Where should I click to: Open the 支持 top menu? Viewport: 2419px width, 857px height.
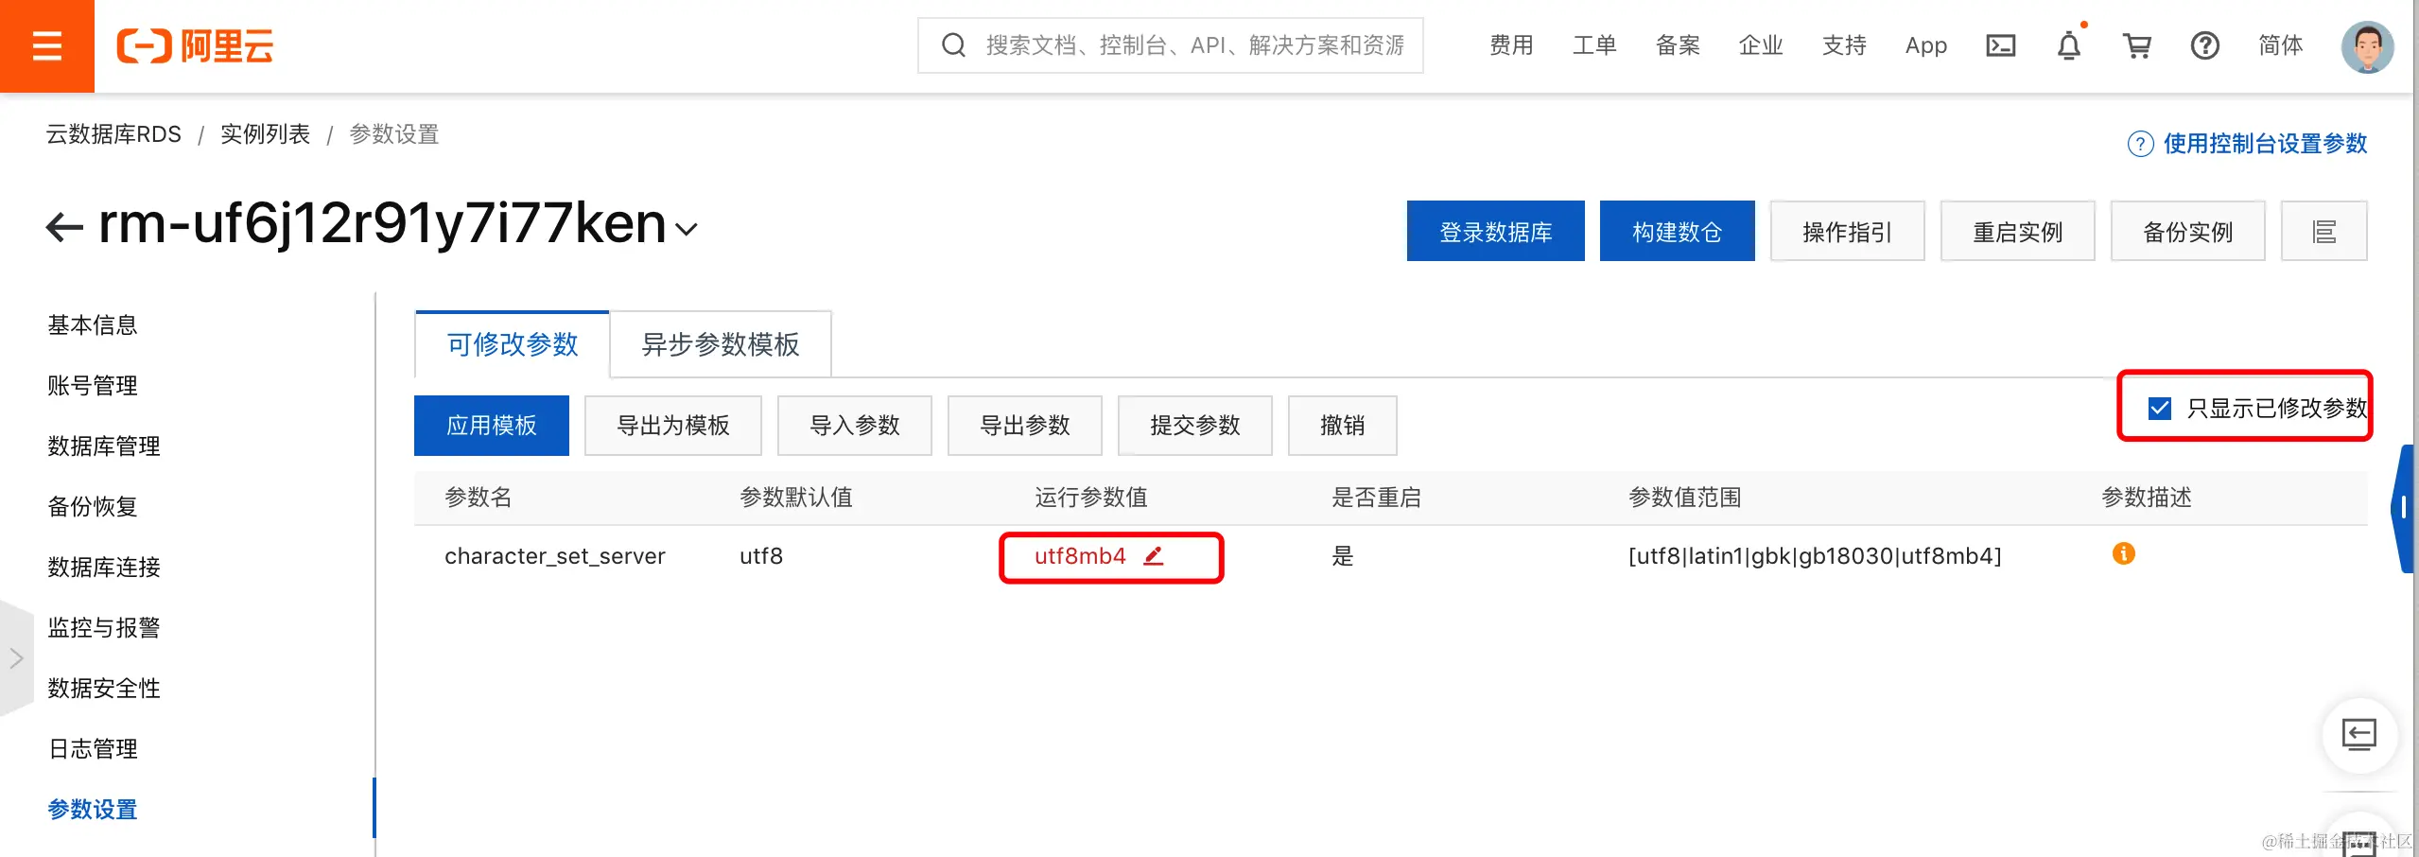[x=1844, y=45]
